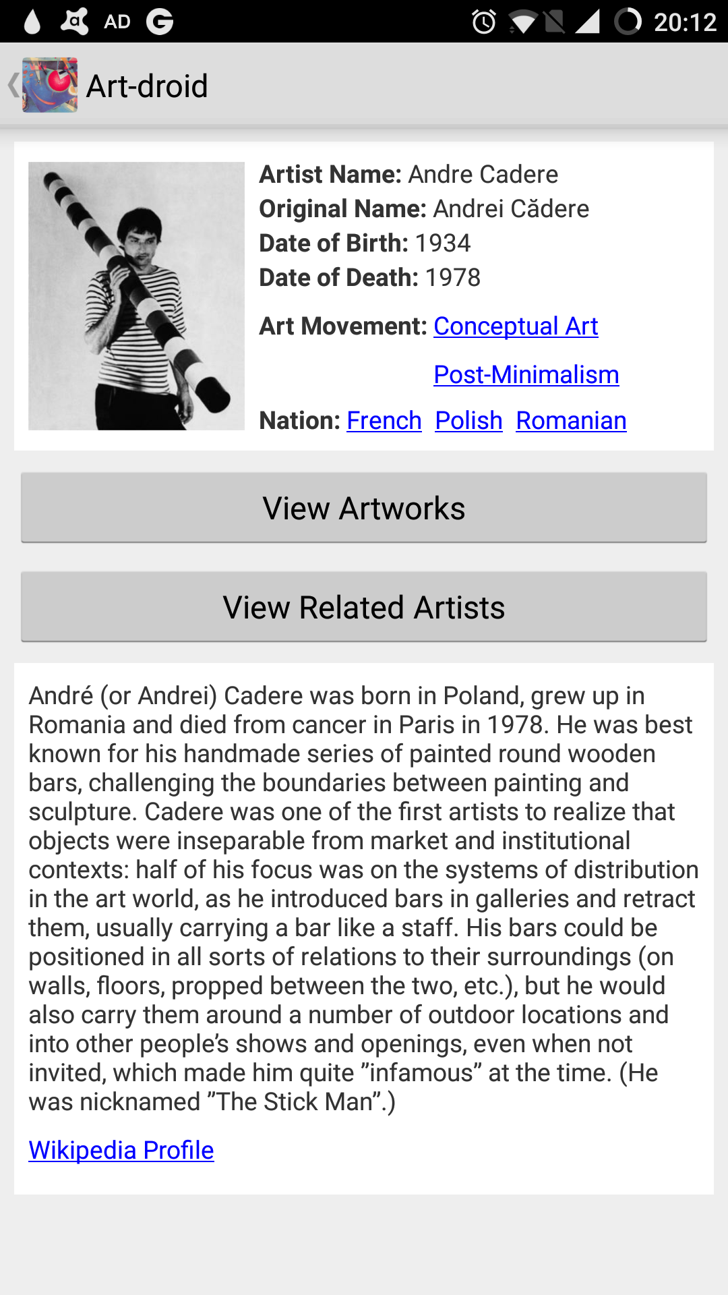The image size is (728, 1295).
Task: Open the Conceptual Art movement link
Action: pos(516,326)
